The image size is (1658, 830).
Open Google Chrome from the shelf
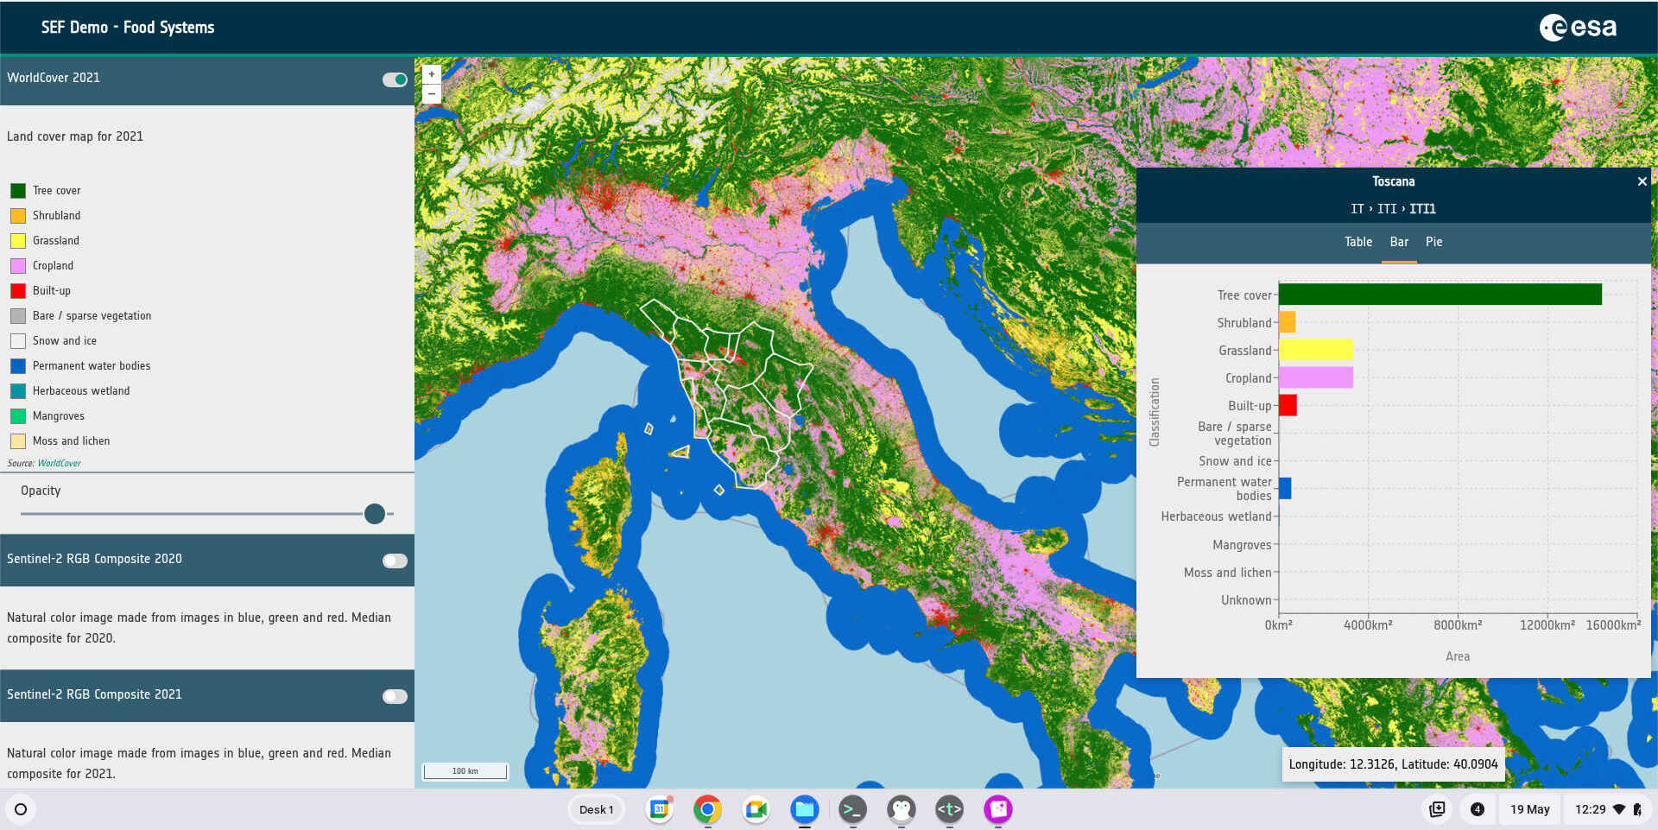pyautogui.click(x=707, y=809)
